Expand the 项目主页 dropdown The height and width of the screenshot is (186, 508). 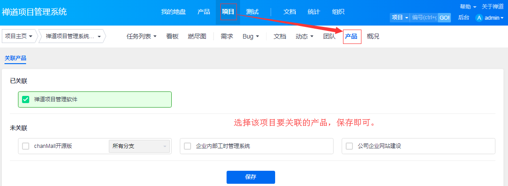coord(19,36)
